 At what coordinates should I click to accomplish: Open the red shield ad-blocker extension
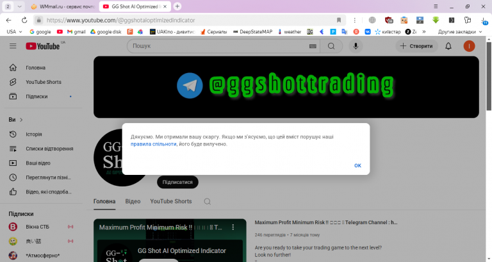389,20
